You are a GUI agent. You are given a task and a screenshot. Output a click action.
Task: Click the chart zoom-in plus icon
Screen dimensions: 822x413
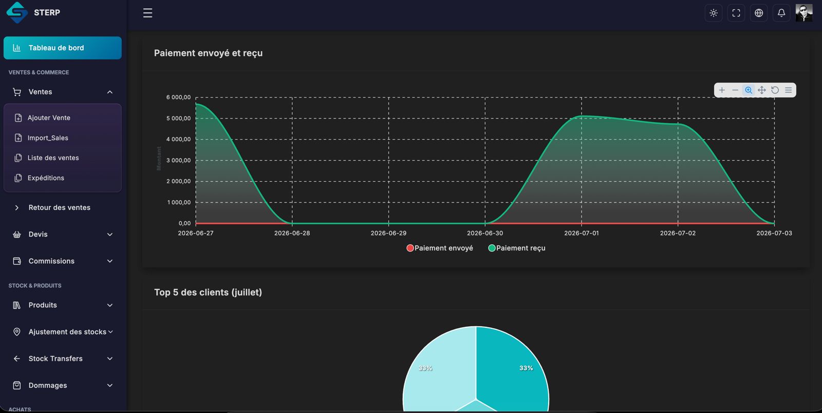click(x=722, y=90)
